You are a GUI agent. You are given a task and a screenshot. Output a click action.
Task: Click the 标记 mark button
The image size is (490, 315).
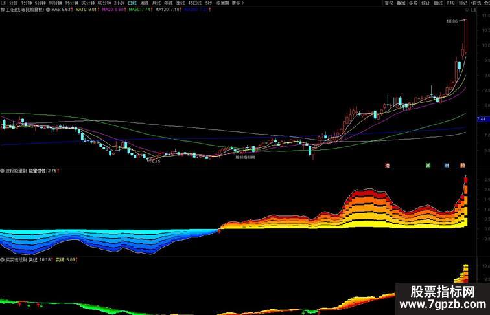463,3
